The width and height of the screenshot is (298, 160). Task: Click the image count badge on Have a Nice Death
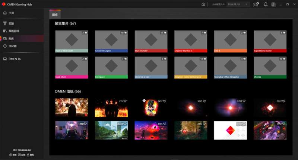point(85,33)
